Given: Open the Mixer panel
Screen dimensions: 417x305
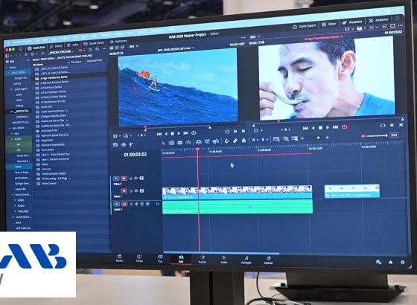Looking at the screenshot, I should pos(329,24).
